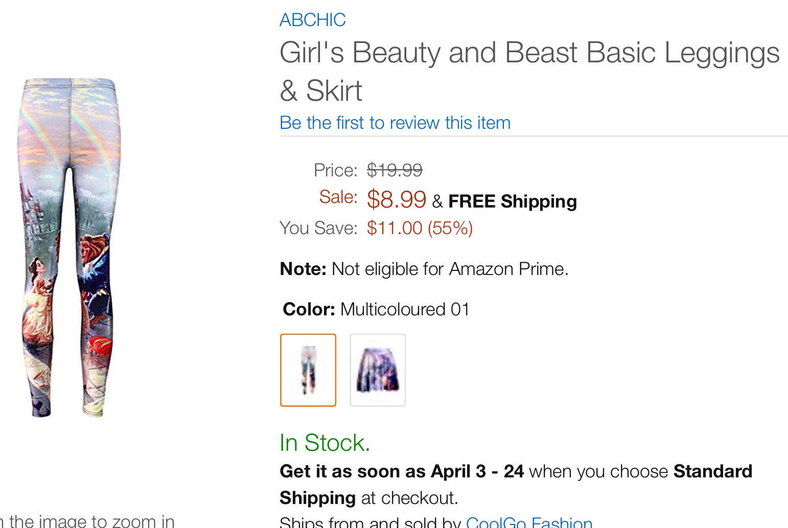Click 'Be the first to review this item'
The width and height of the screenshot is (788, 528).
[395, 123]
